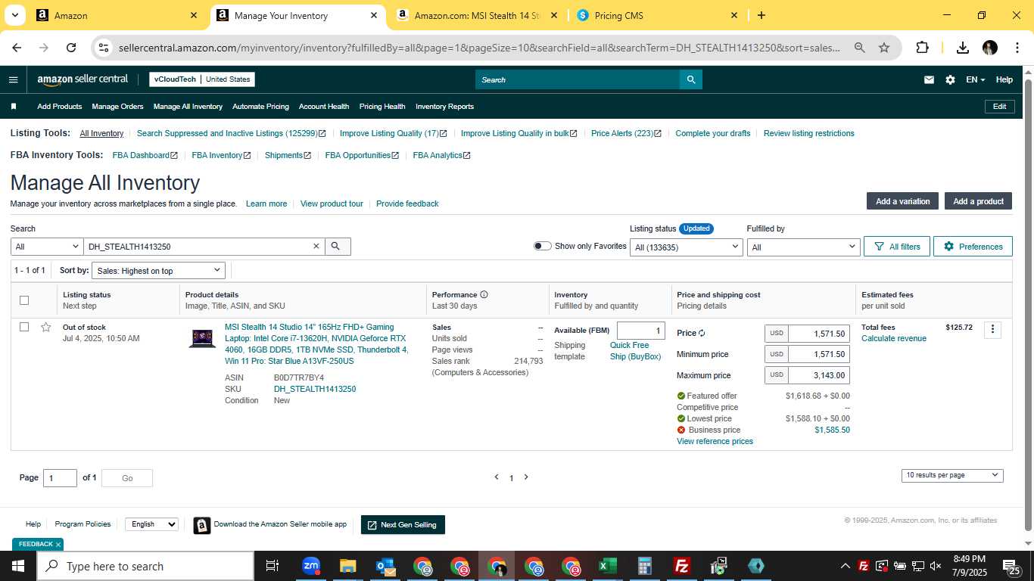Go to the previous results page arrow
Image resolution: width=1034 pixels, height=581 pixels.
(497, 477)
